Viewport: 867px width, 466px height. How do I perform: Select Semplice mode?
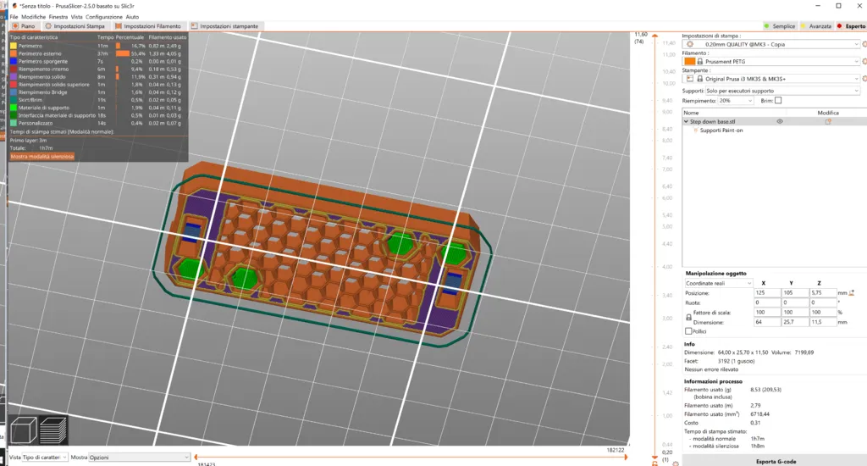click(779, 26)
